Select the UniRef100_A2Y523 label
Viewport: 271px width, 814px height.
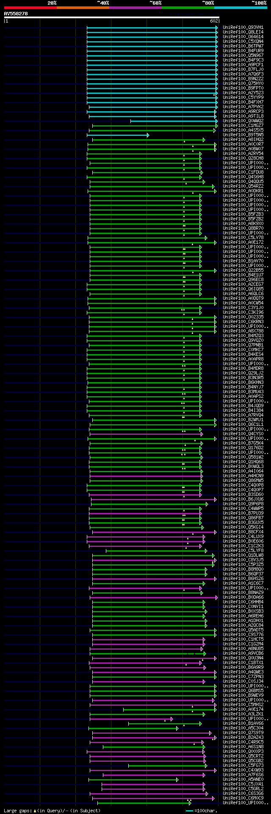(x=243, y=93)
